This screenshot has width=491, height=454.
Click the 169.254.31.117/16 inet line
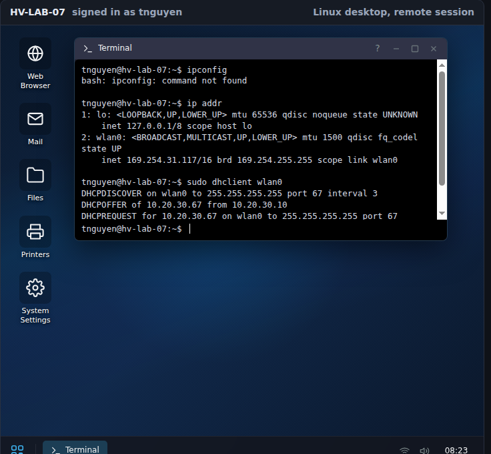click(250, 160)
